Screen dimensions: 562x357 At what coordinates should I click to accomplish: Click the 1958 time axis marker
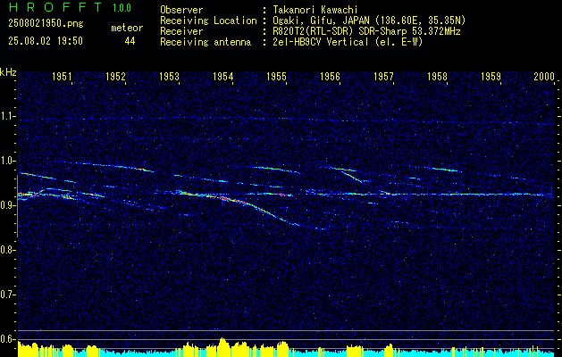click(437, 76)
